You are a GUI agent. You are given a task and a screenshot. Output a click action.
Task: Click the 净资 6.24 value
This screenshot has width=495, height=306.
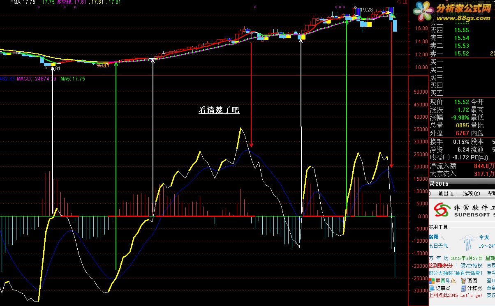click(464, 150)
